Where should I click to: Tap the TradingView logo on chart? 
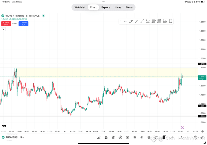pyautogui.click(x=4, y=126)
